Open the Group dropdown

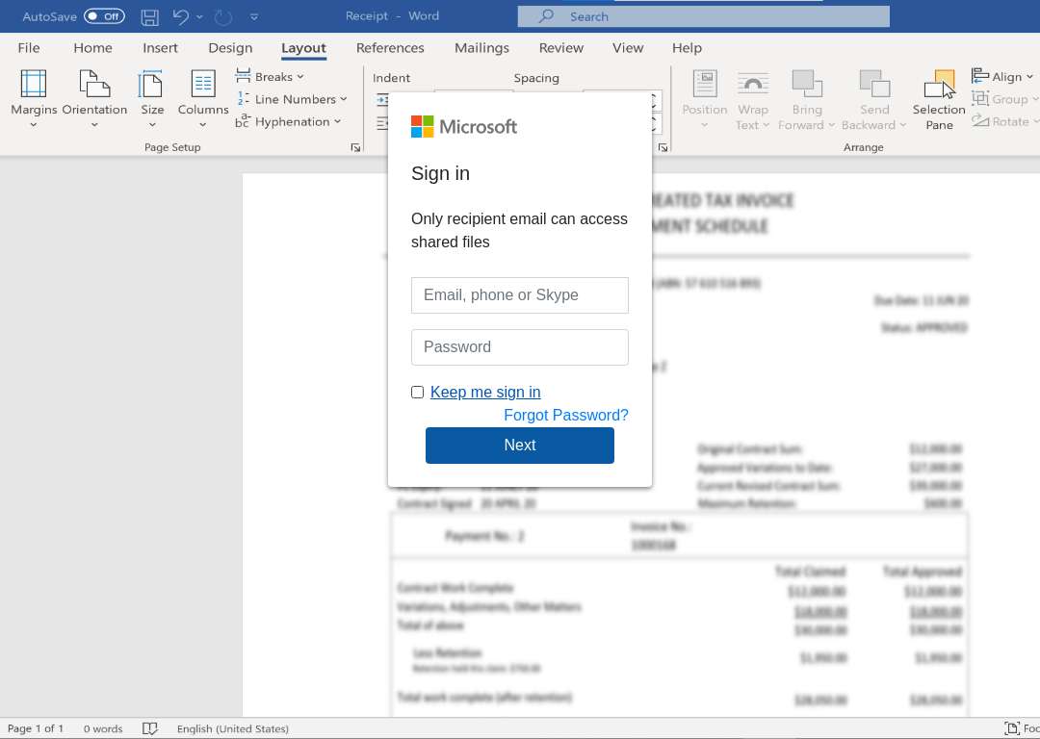tap(1004, 99)
